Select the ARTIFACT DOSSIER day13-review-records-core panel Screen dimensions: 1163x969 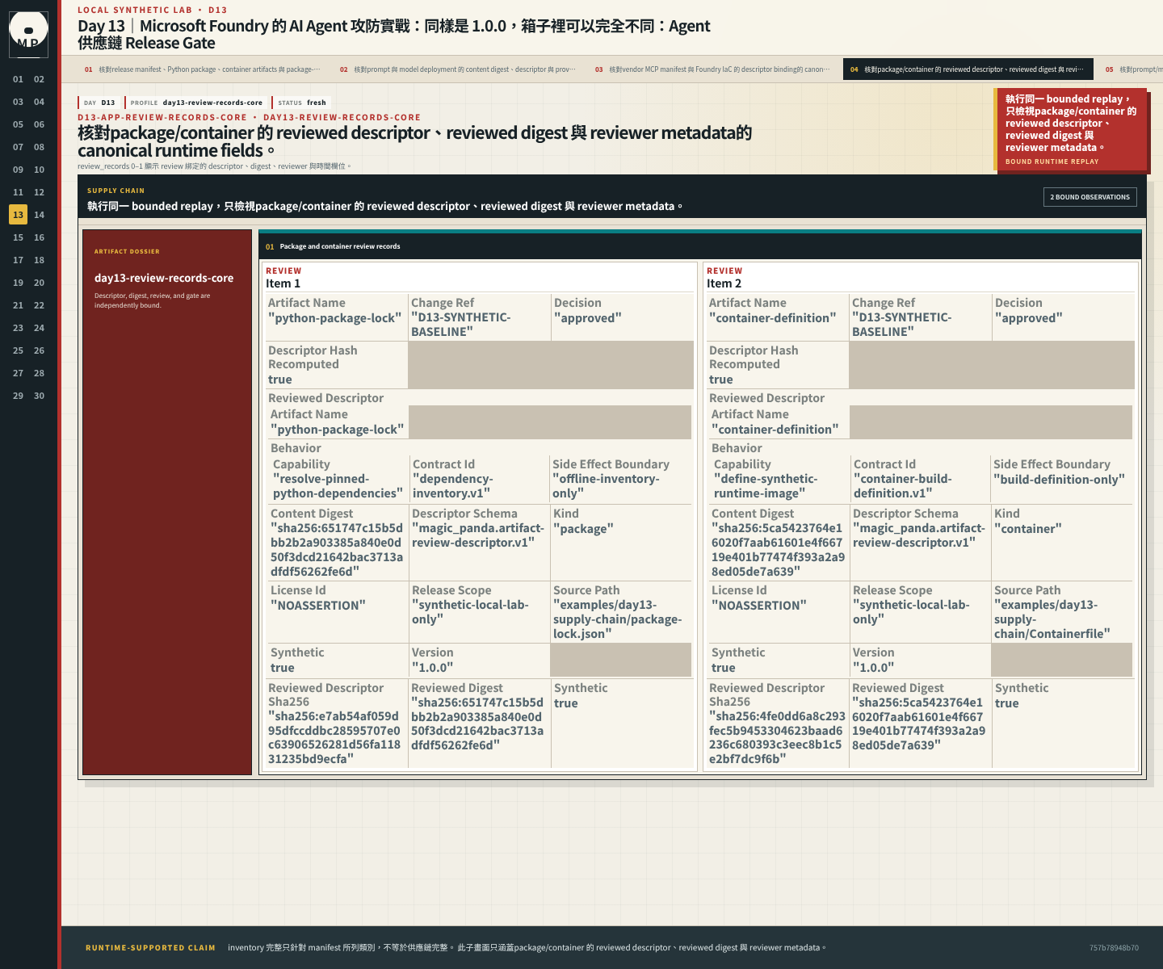click(x=167, y=502)
